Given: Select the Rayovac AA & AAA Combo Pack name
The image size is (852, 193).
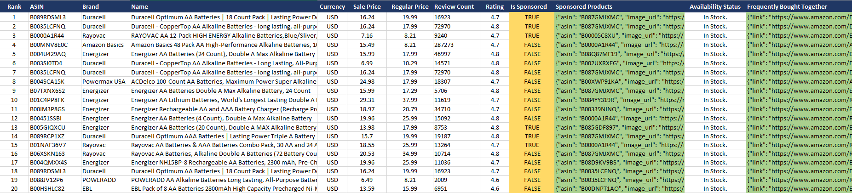Looking at the screenshot, I should [x=223, y=145].
